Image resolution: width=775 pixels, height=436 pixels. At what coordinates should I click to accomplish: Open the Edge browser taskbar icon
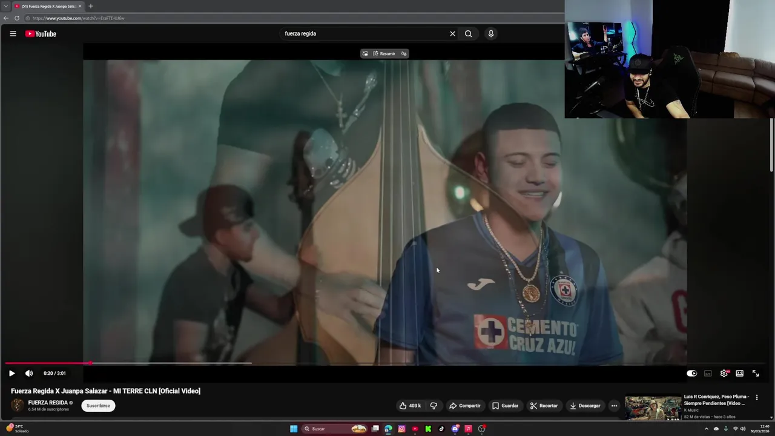388,429
